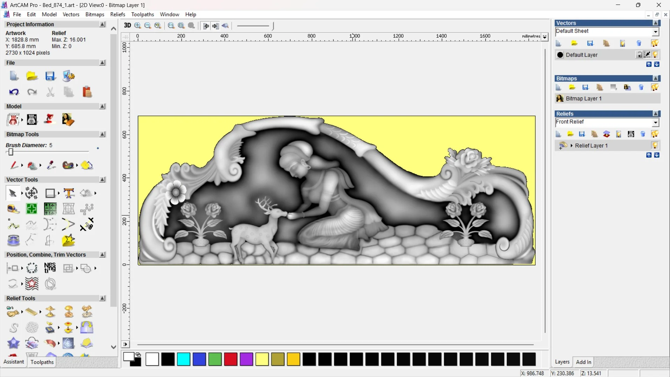
Task: Switch to the Toolpaths bottom tab
Action: (42, 362)
